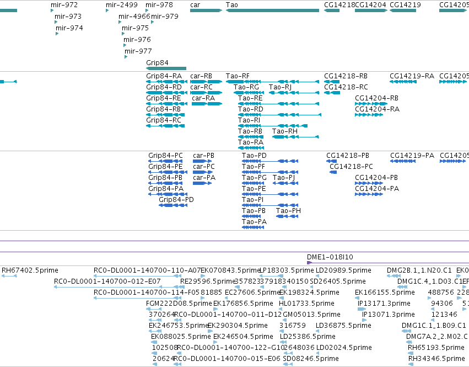Click the DME1-018I10 clone label
469x367 pixels.
[x=330, y=257]
